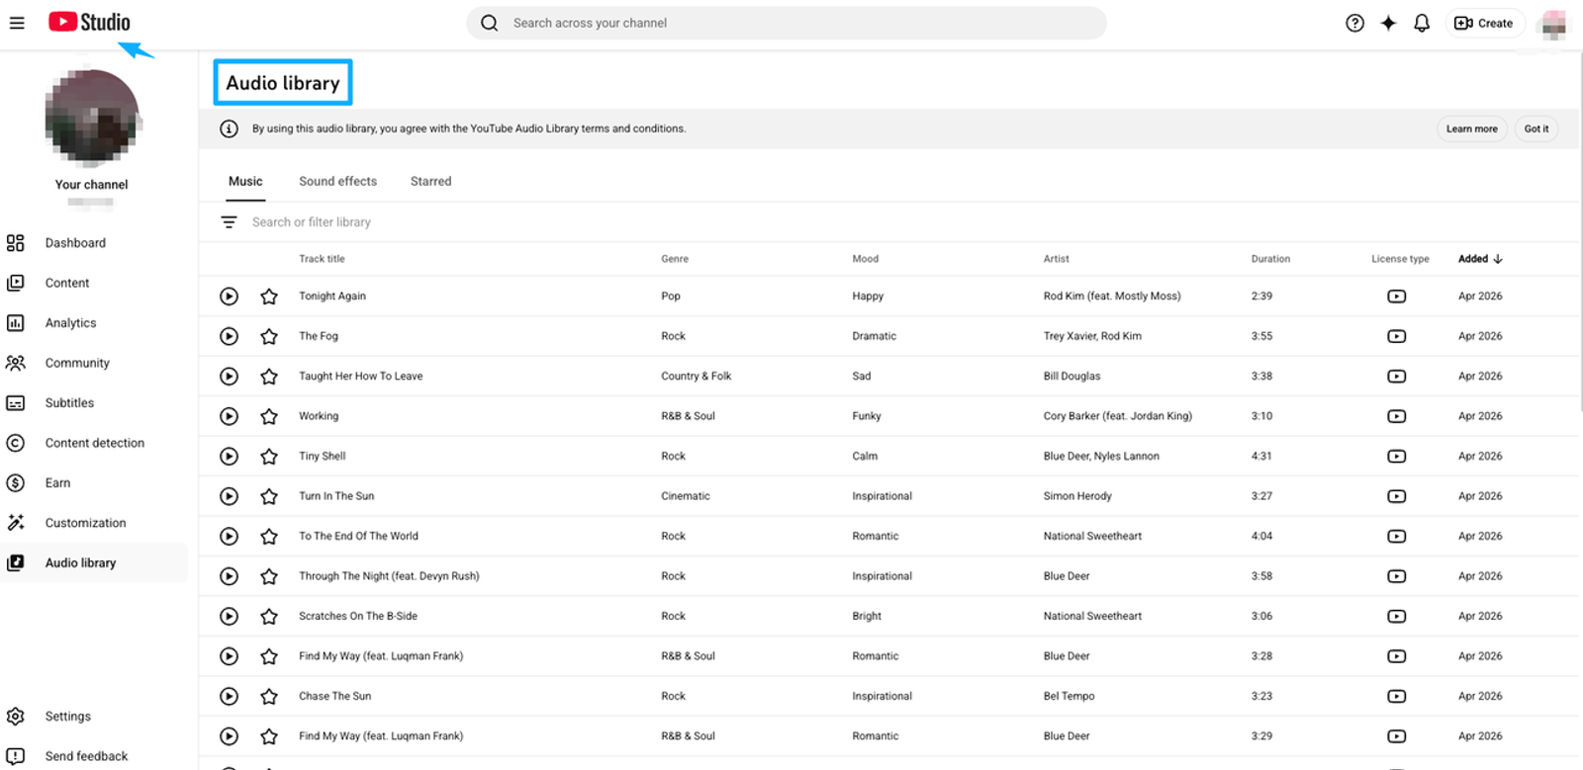Play the track Turn In The Sun
The height and width of the screenshot is (770, 1583).
229,496
